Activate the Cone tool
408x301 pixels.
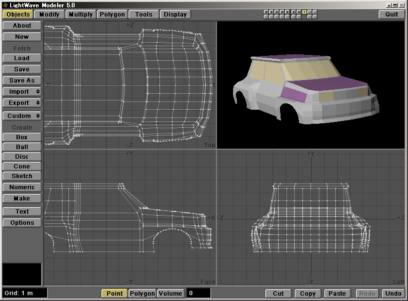pyautogui.click(x=22, y=167)
